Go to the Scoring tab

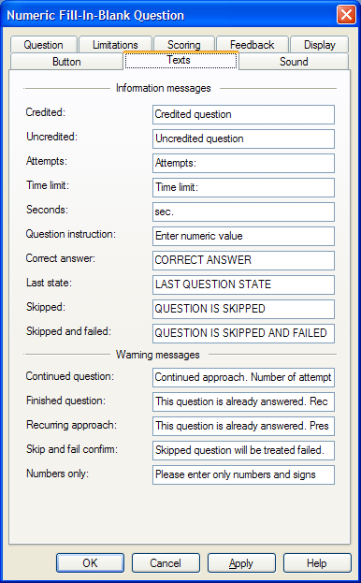pos(184,45)
